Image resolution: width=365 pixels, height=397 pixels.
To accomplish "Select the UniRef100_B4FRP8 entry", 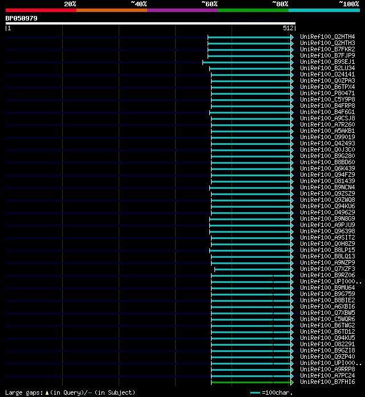I will (327, 106).
